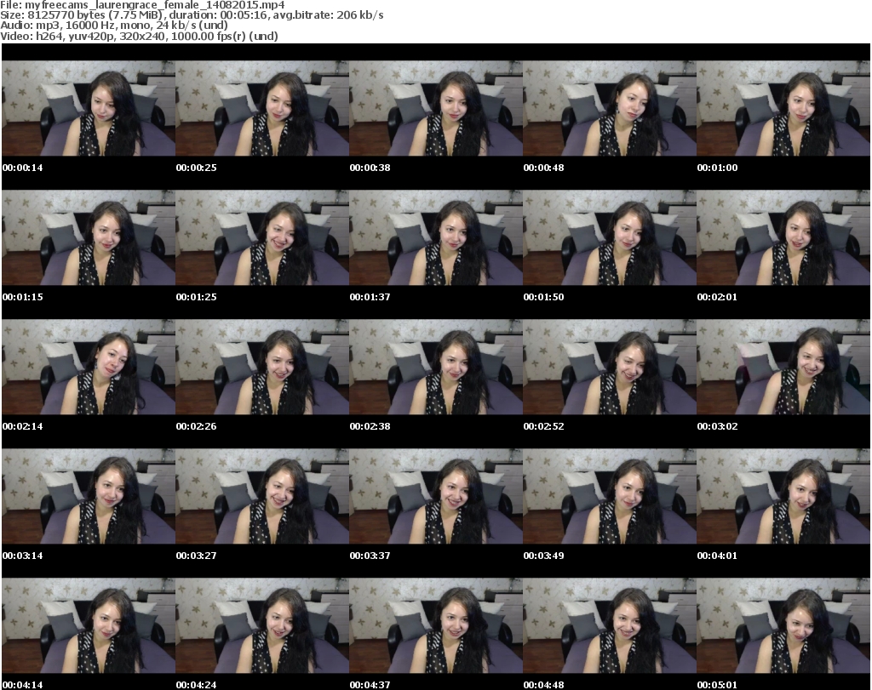The width and height of the screenshot is (872, 690).
Task: Click the file name text line
Action: click(x=142, y=5)
